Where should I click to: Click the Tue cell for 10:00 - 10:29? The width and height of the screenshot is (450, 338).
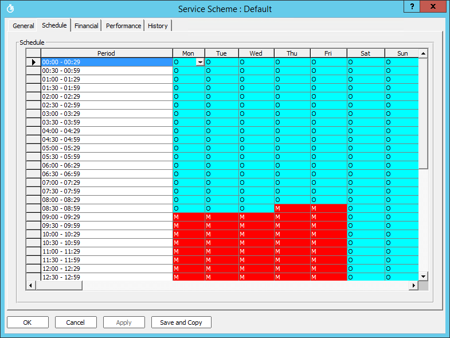click(x=221, y=234)
